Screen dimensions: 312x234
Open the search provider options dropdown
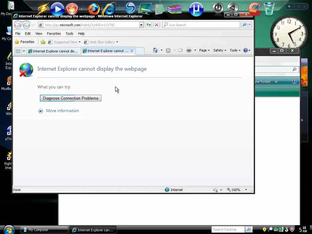pos(250,25)
